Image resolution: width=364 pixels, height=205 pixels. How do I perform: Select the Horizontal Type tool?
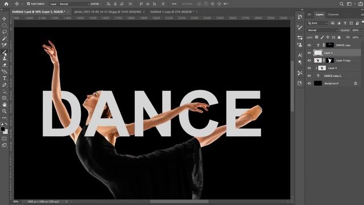(x=4, y=79)
